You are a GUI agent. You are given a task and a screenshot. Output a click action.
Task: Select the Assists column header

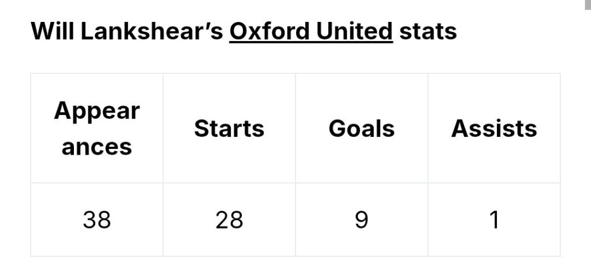(494, 129)
